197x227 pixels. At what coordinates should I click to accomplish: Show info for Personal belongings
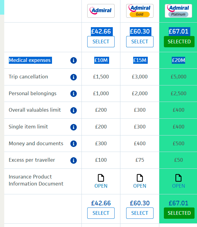click(73, 94)
